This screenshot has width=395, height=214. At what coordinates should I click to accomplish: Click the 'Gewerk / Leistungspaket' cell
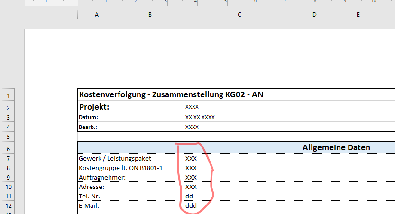(x=115, y=158)
